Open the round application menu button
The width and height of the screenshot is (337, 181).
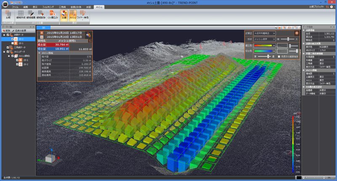tap(5, 4)
